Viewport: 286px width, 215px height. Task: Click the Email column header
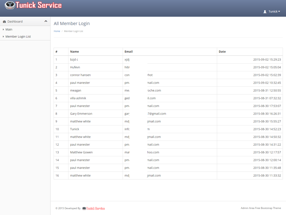[x=170, y=52]
